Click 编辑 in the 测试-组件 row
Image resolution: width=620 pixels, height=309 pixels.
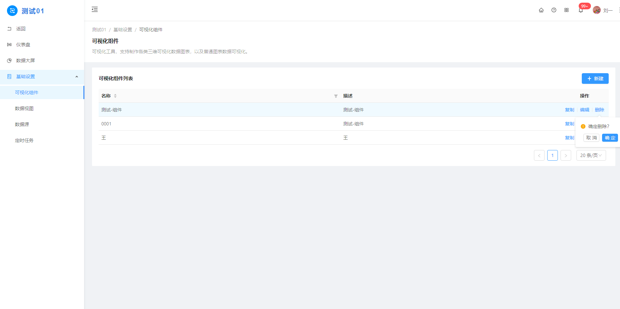[584, 110]
